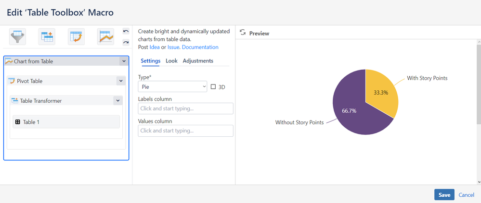Image resolution: width=481 pixels, height=203 pixels.
Task: Refresh the chart preview
Action: pyautogui.click(x=243, y=33)
